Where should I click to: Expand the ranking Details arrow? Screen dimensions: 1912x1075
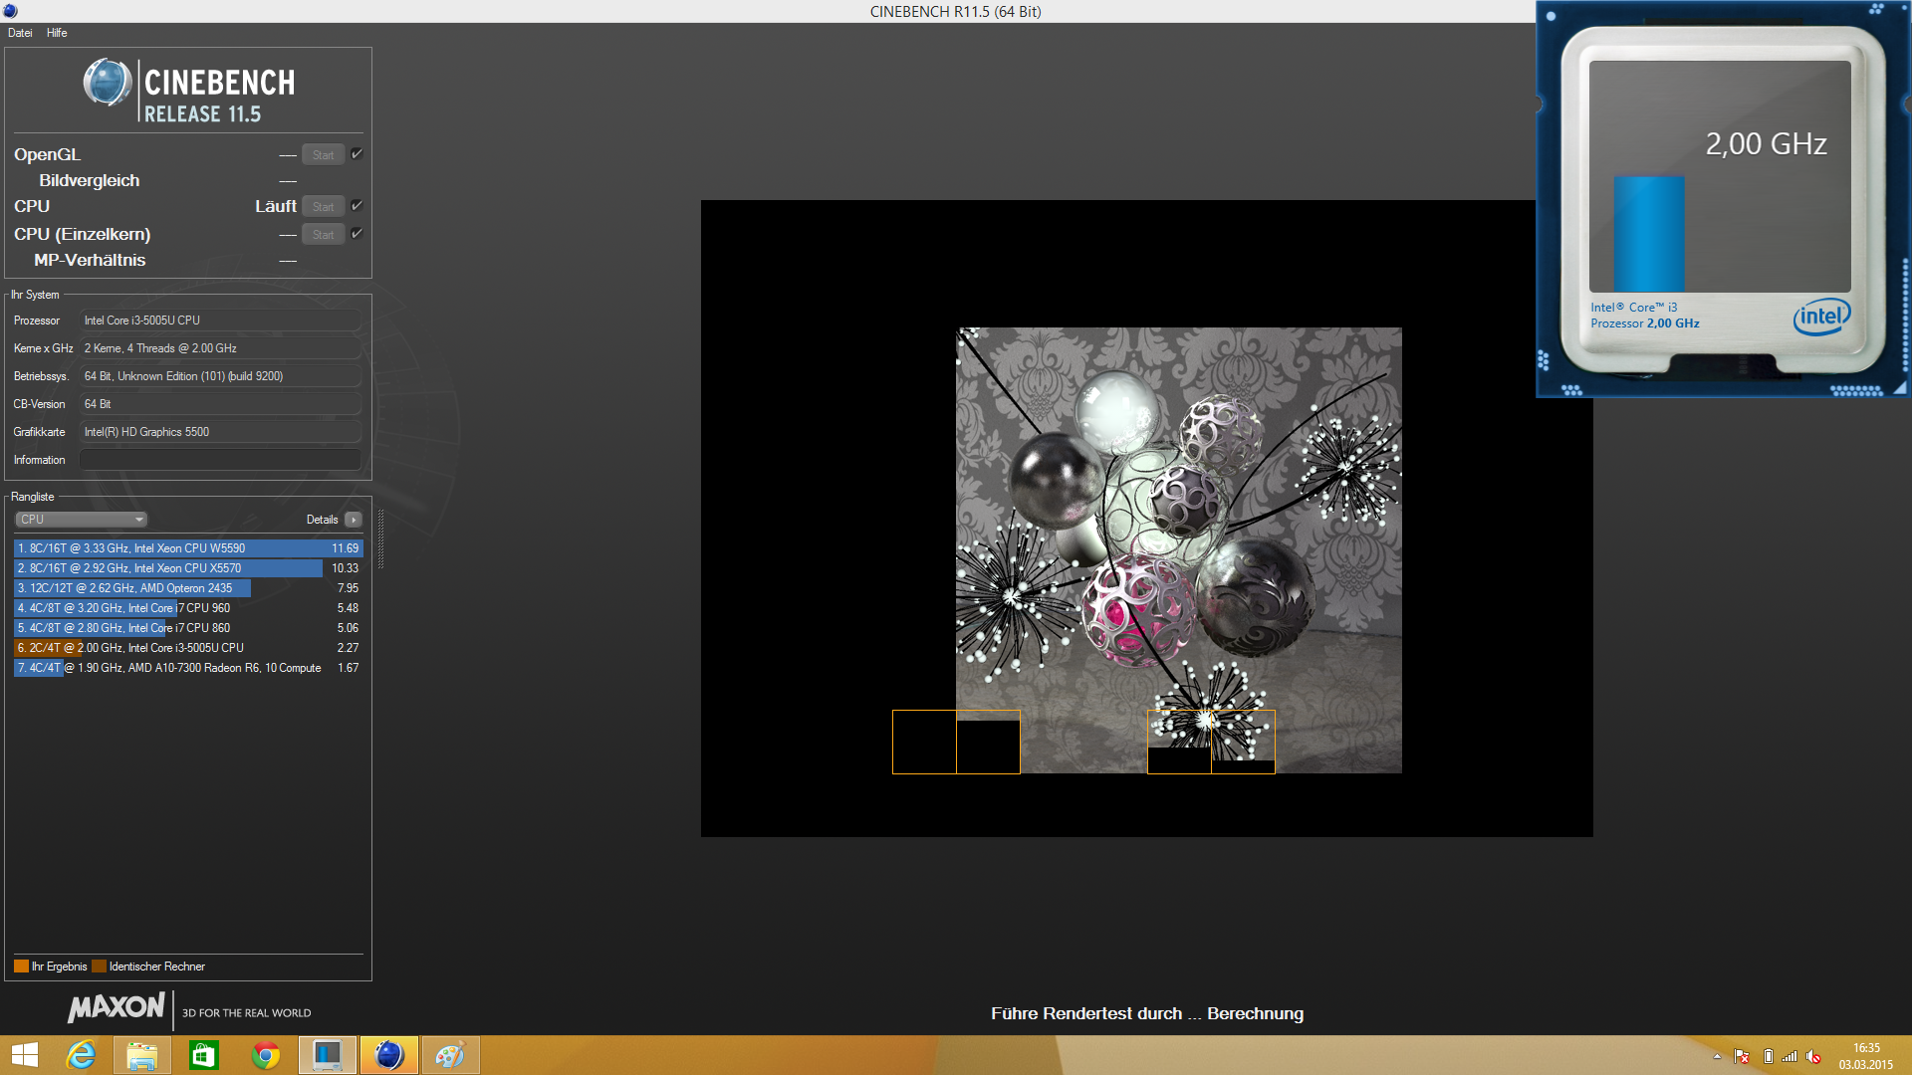(x=354, y=520)
